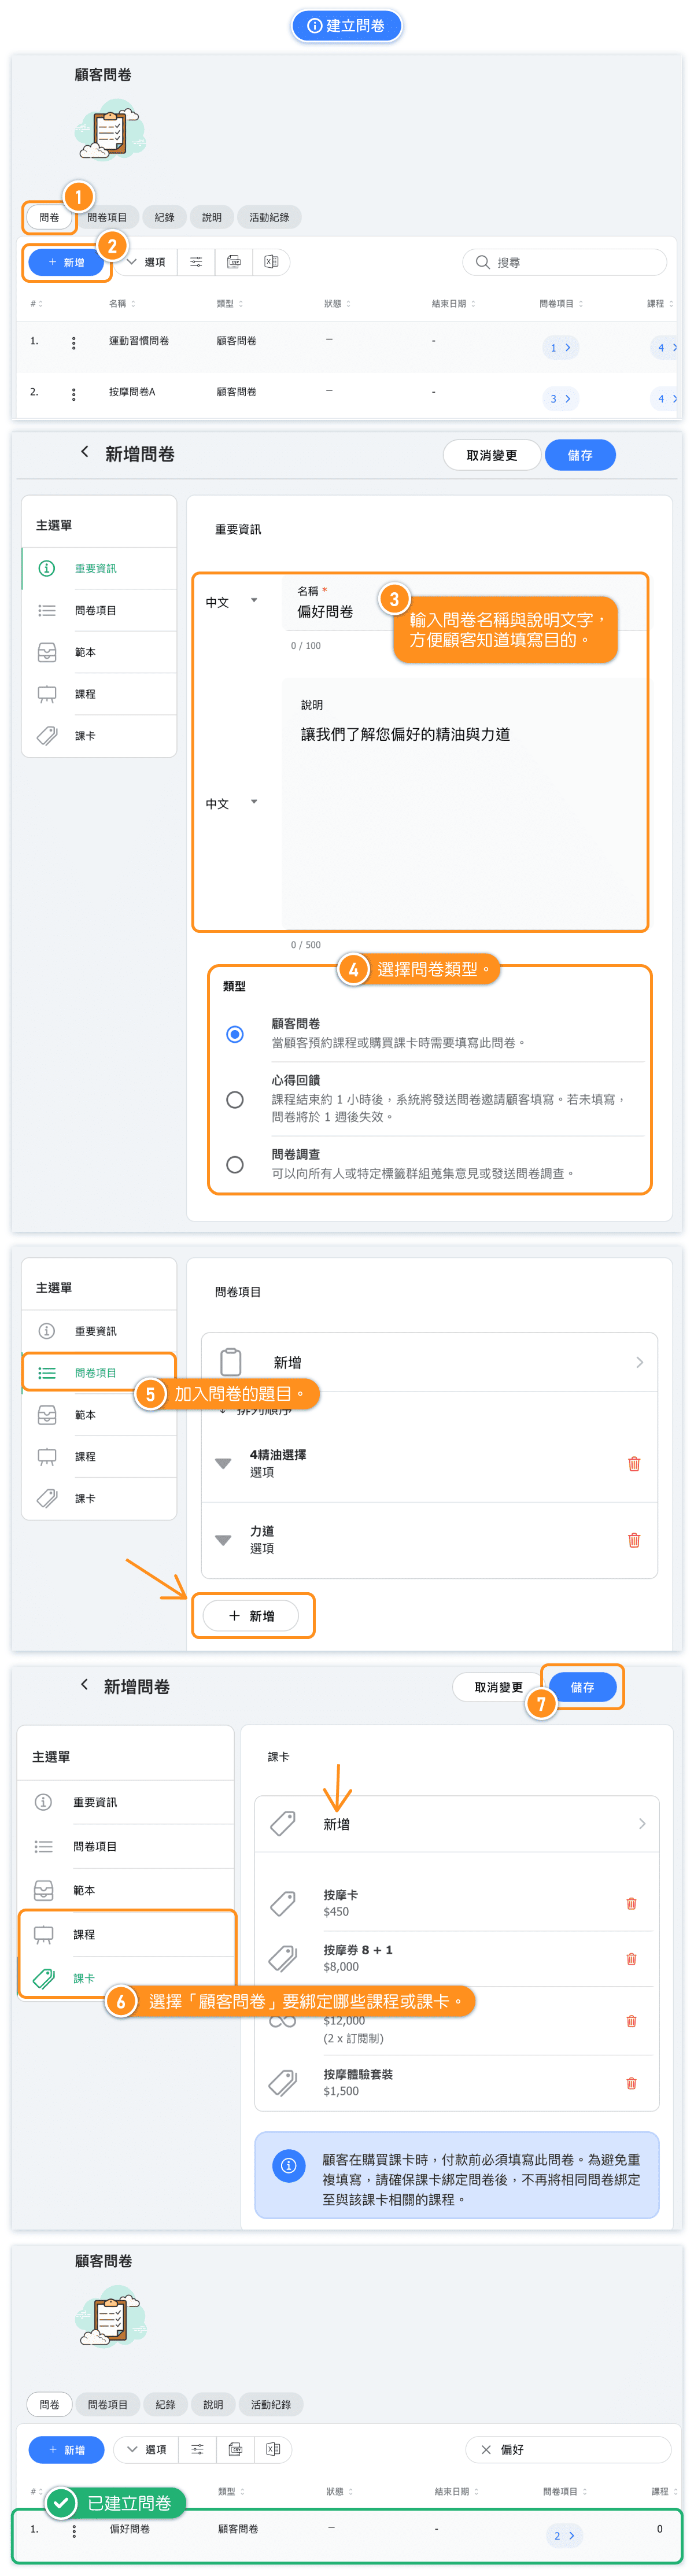Click the back arrow beside 新增問卷 title
This screenshot has height=2576, width=694.
(x=85, y=452)
